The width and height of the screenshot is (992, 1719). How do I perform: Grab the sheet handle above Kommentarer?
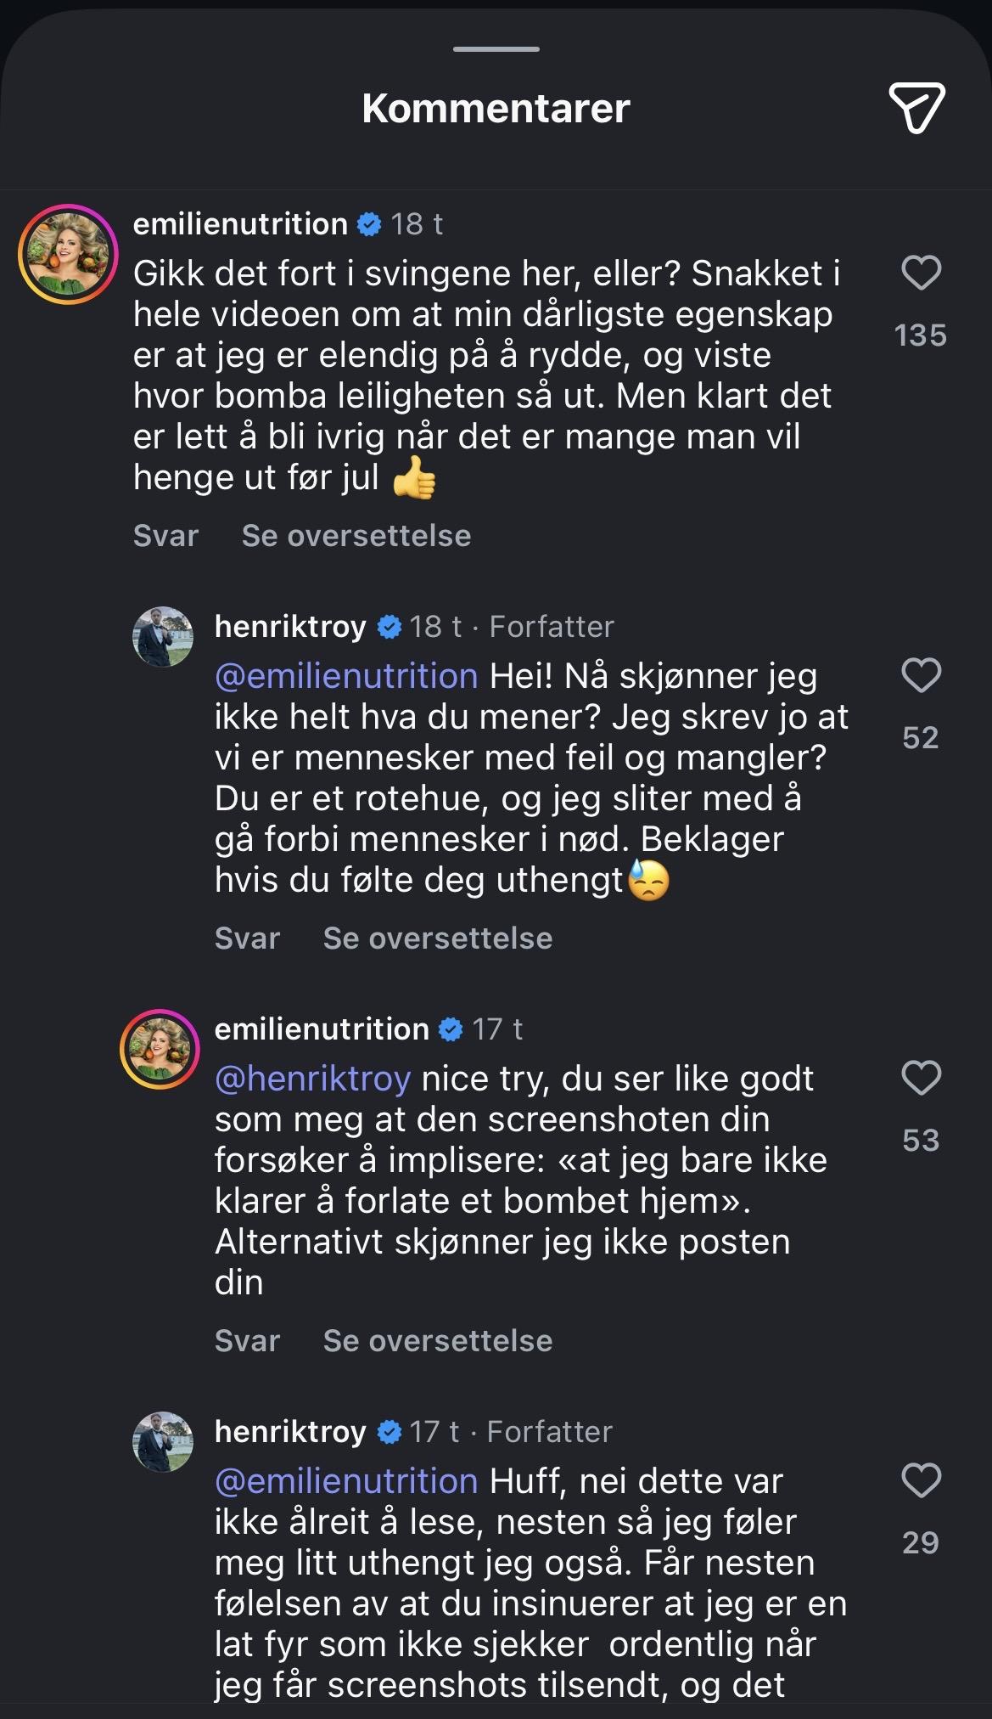[496, 49]
